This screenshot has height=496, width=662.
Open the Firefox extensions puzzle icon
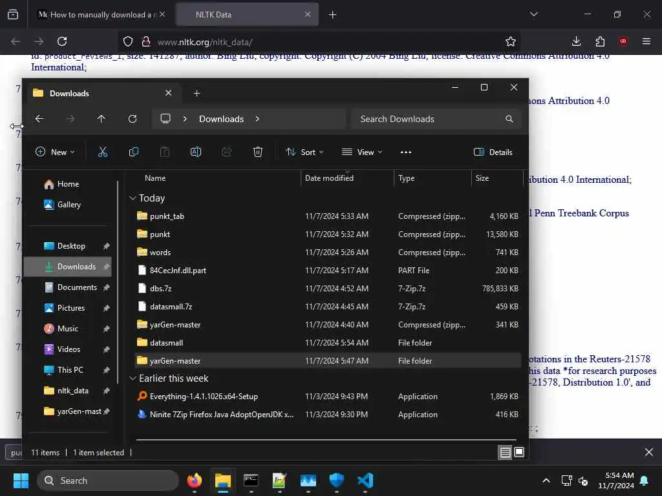point(600,41)
